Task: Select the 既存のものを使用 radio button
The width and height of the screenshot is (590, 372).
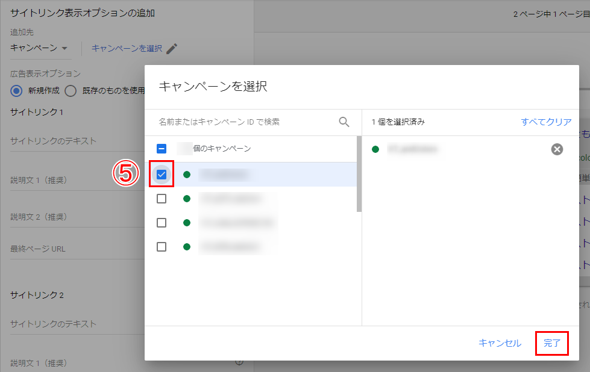Action: (71, 90)
